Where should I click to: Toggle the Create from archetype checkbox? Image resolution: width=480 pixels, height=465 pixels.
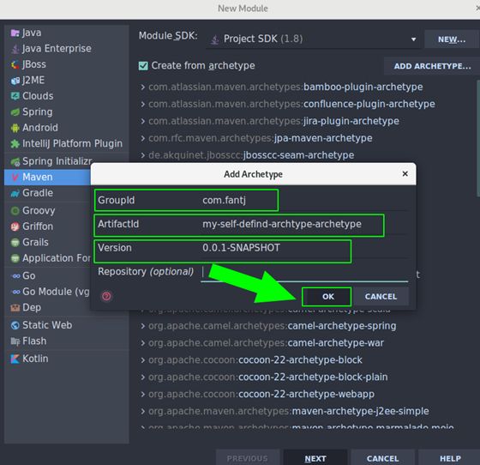[x=143, y=66]
